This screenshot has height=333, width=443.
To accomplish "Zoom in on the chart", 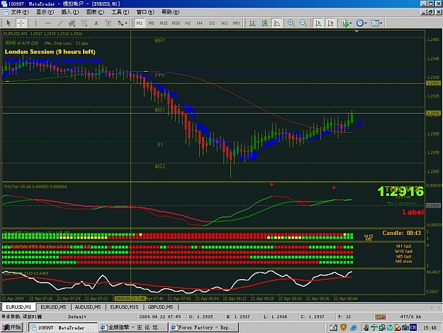I will tap(291, 23).
